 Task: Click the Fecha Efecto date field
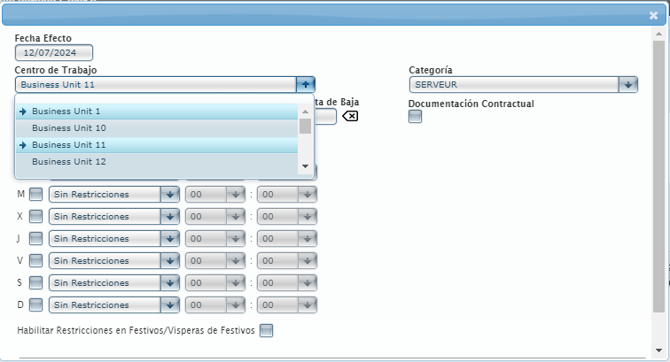coord(53,53)
